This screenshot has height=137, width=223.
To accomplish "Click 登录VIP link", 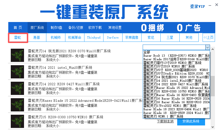I will pos(197,6).
